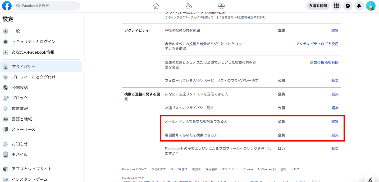Click the 言語と地域 Aa icon
The image size is (379, 182).
(x=6, y=119)
